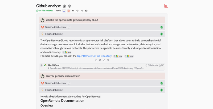Image resolution: width=213 pixels, height=109 pixels.
Task: Enable the Notion tool icon
Action: 86,11
